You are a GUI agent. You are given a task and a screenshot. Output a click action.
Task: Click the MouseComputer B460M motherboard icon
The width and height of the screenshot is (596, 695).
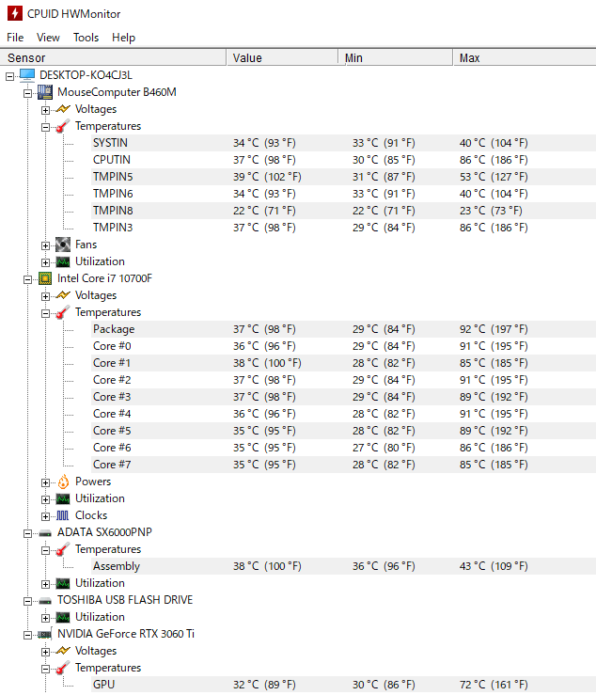pos(45,92)
